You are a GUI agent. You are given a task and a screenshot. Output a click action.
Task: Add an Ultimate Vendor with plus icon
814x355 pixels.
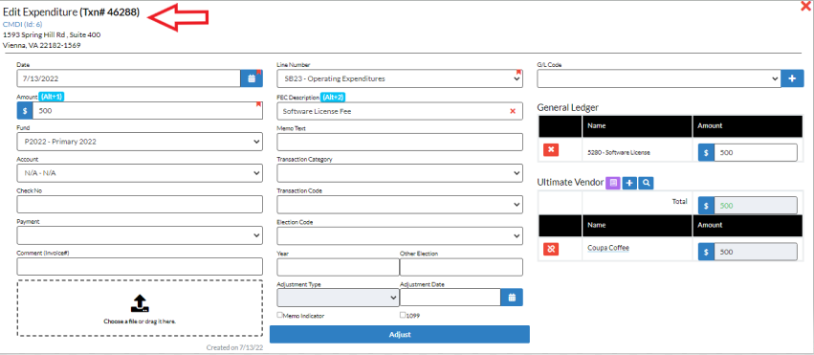pyautogui.click(x=629, y=183)
